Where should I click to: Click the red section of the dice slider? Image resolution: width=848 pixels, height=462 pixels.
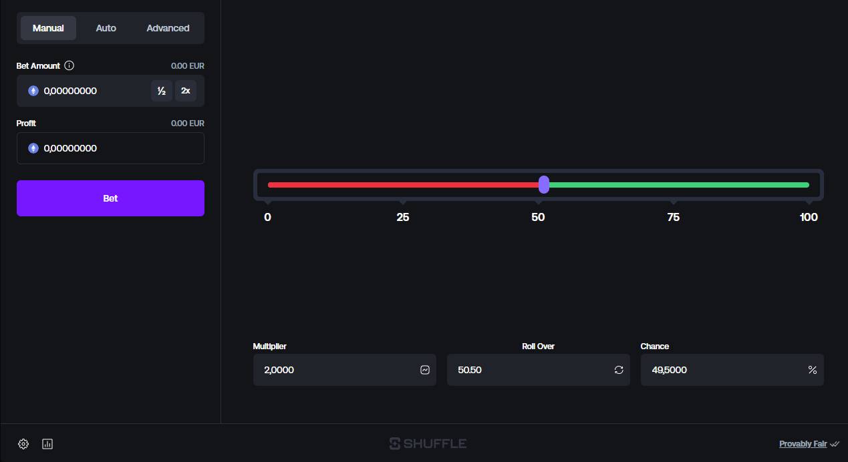pyautogui.click(x=403, y=185)
